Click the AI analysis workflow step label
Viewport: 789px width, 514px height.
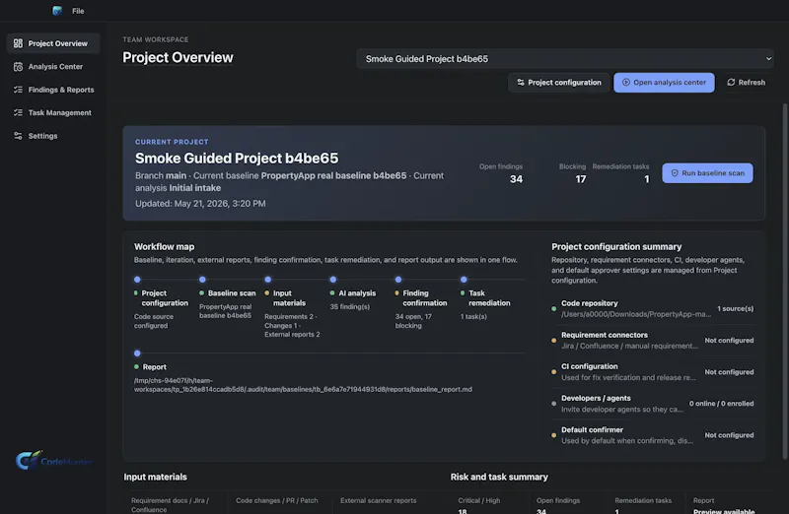tap(357, 292)
